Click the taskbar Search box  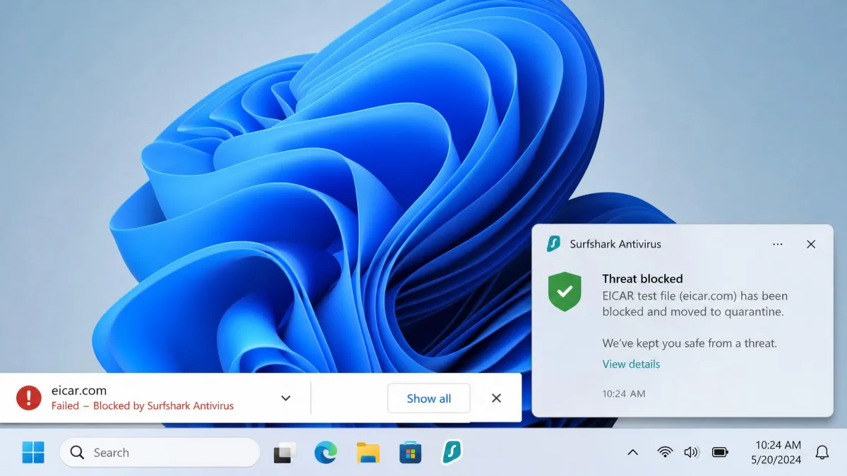tap(160, 452)
